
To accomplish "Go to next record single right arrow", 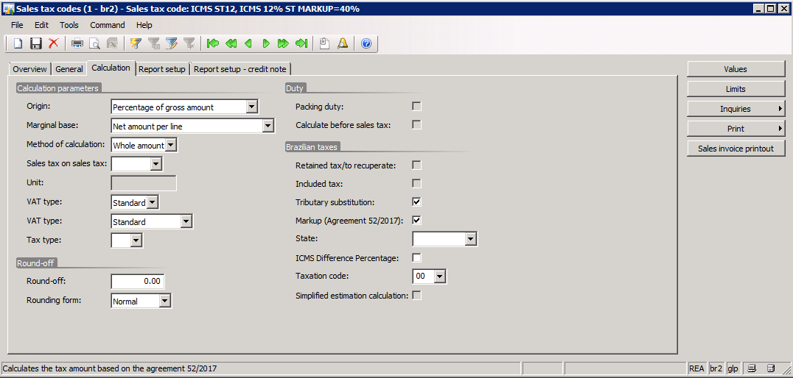I will tap(265, 44).
